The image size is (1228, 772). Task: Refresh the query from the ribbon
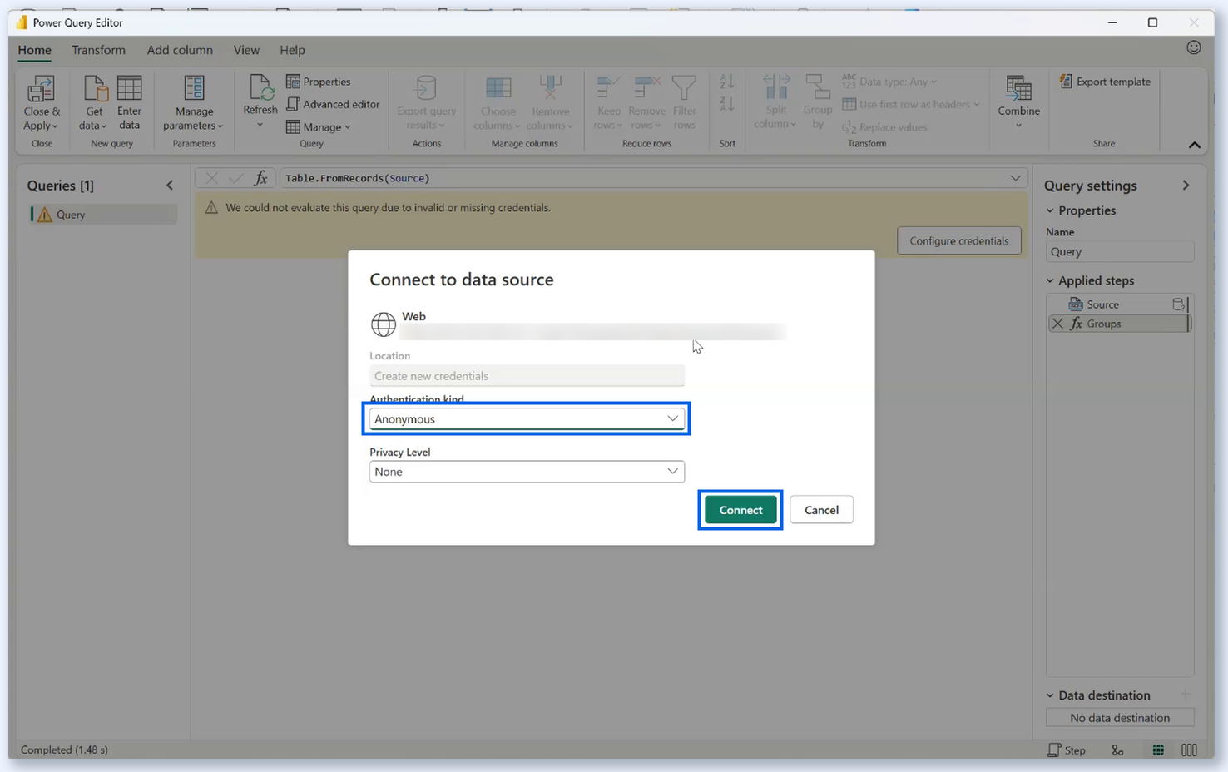(x=260, y=101)
